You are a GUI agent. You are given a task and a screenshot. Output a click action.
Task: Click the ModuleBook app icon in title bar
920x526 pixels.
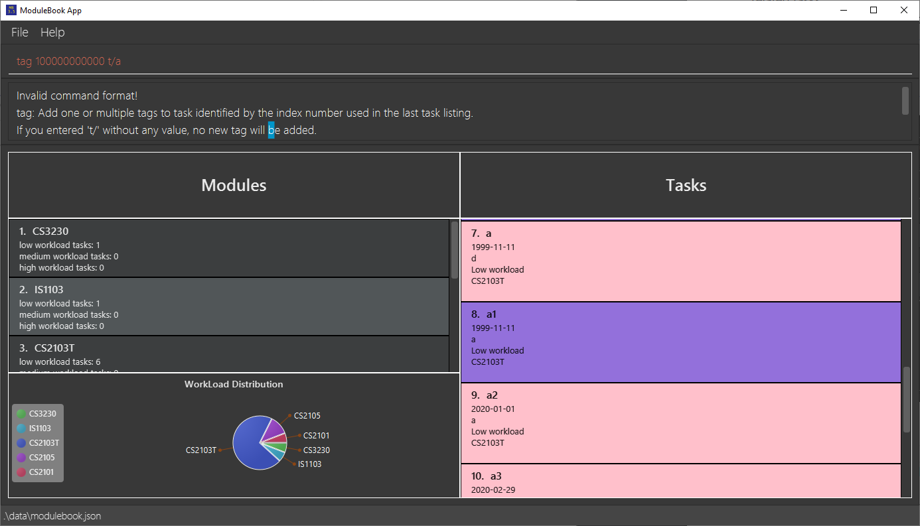[x=11, y=10]
